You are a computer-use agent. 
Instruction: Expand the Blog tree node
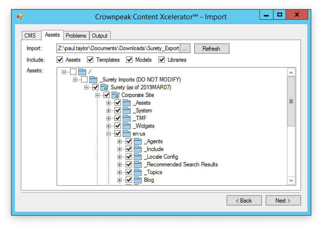(x=120, y=180)
